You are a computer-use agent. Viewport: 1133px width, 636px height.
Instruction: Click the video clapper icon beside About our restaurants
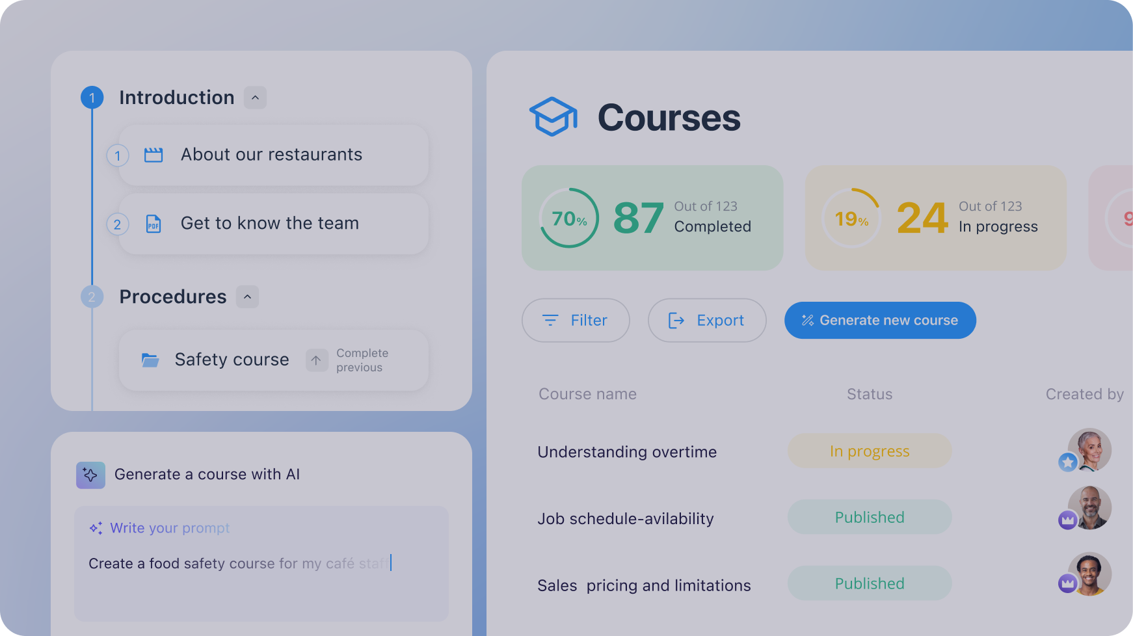click(153, 155)
